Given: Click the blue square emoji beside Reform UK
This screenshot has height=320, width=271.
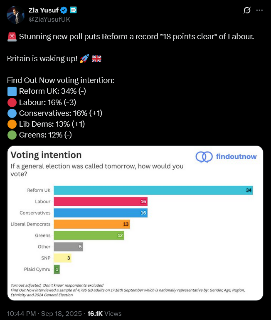Looking at the screenshot, I should click(12, 92).
